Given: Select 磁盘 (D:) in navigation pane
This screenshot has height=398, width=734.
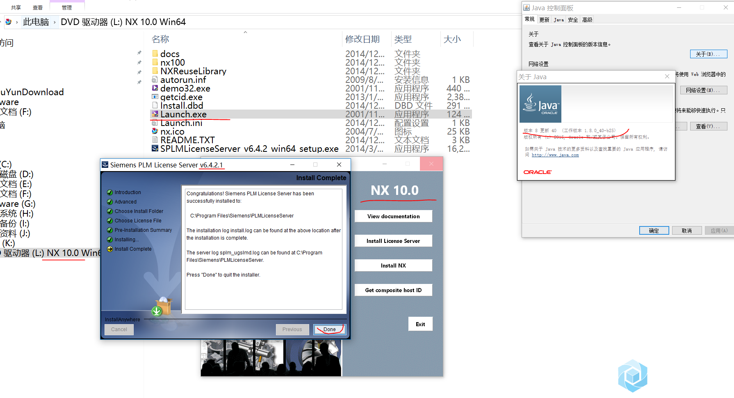Looking at the screenshot, I should point(17,174).
